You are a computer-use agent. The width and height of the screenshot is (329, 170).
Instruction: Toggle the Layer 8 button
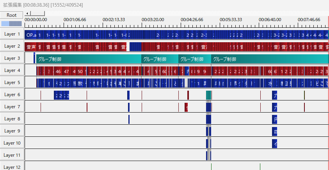click(x=12, y=119)
